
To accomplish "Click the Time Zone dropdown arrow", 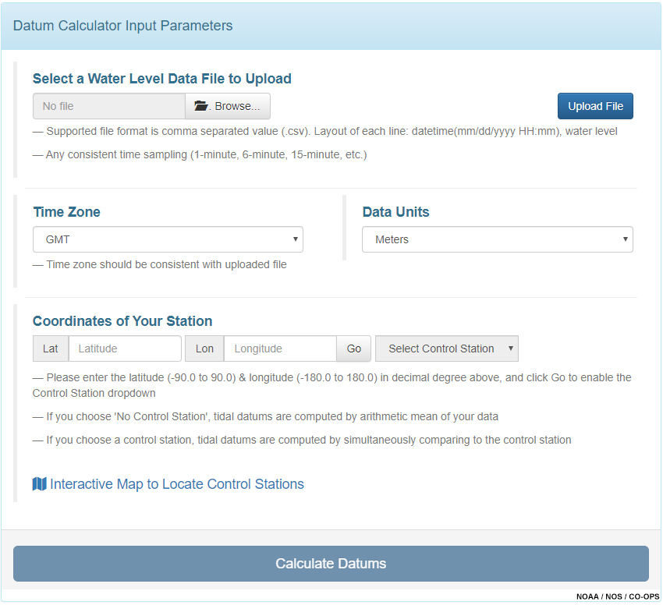I will tap(296, 239).
